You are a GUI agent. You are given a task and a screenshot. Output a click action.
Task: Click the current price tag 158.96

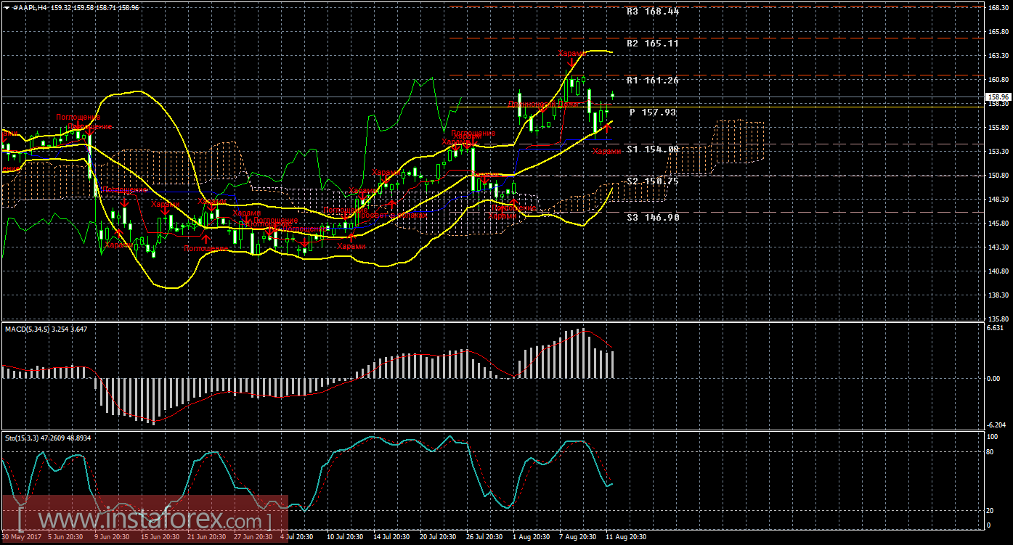(998, 97)
